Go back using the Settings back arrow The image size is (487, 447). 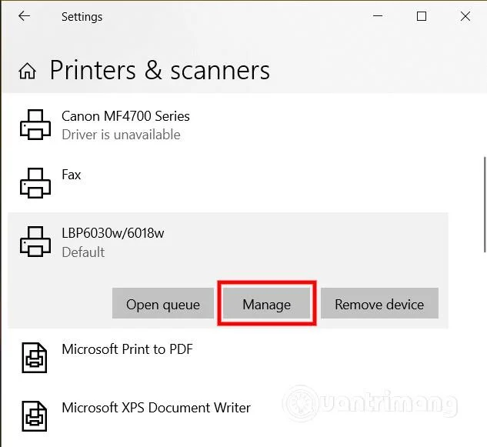(24, 16)
